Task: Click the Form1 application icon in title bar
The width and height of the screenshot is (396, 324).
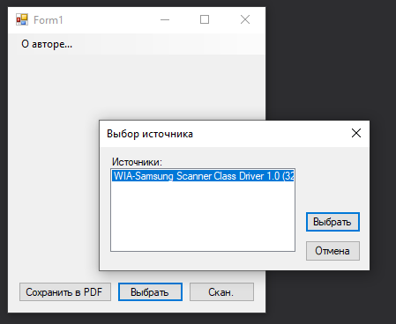Action: pos(22,19)
